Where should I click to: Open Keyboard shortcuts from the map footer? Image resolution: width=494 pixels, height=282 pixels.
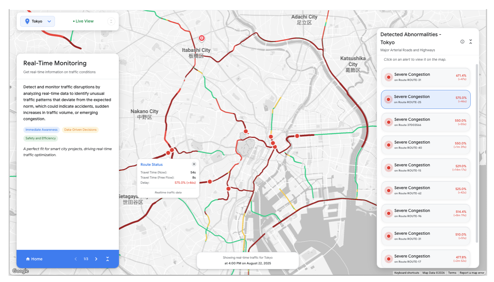tap(406, 273)
